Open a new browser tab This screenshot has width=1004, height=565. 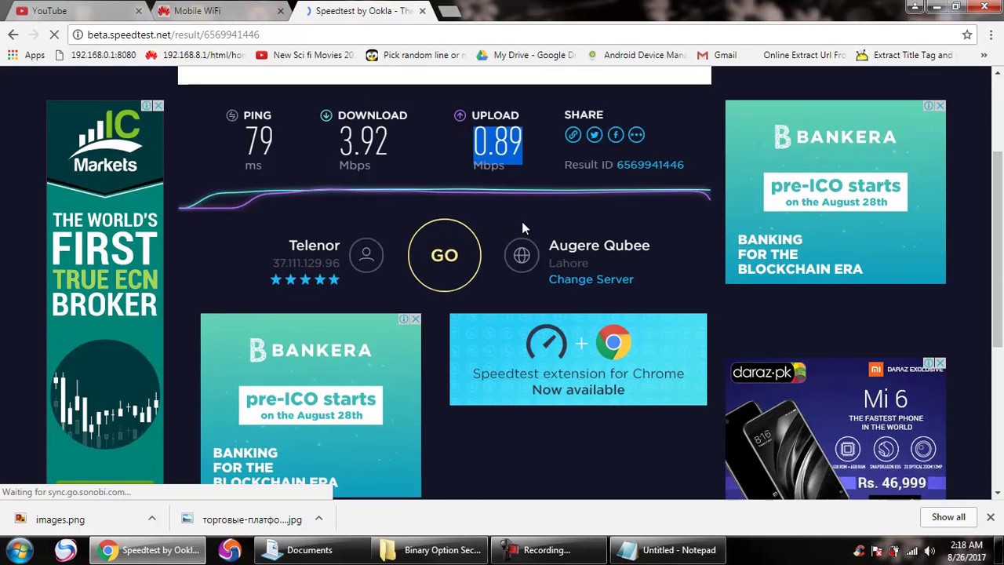(x=449, y=11)
